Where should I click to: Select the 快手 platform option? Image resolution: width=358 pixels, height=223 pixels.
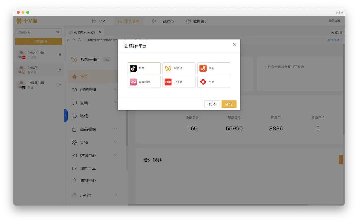click(214, 68)
